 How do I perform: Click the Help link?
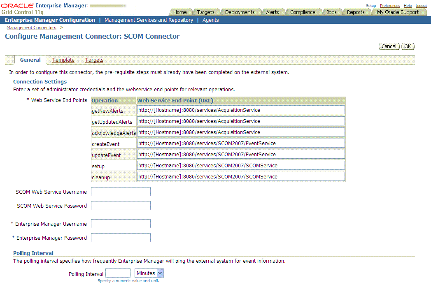coord(408,5)
